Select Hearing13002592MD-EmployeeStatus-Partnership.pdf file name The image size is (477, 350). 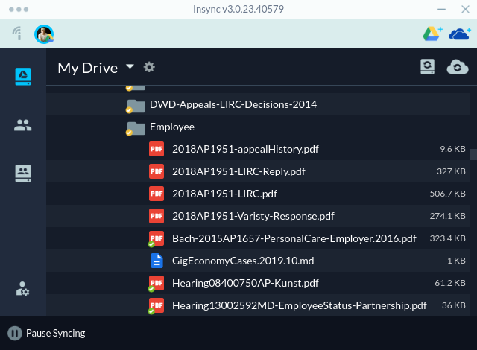pyautogui.click(x=300, y=305)
